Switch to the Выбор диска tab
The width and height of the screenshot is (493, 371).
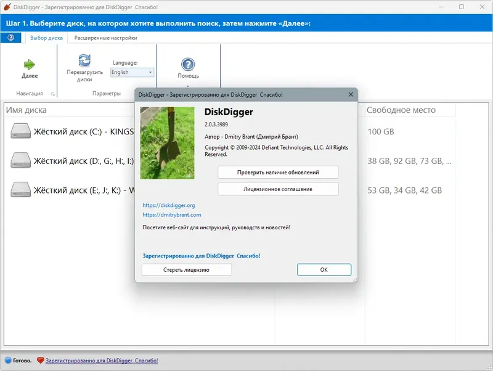(x=47, y=38)
